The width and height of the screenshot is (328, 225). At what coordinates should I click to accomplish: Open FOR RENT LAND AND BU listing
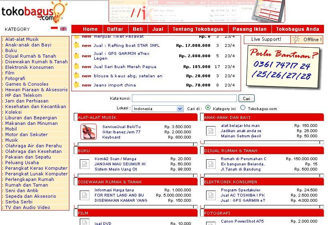point(119,195)
